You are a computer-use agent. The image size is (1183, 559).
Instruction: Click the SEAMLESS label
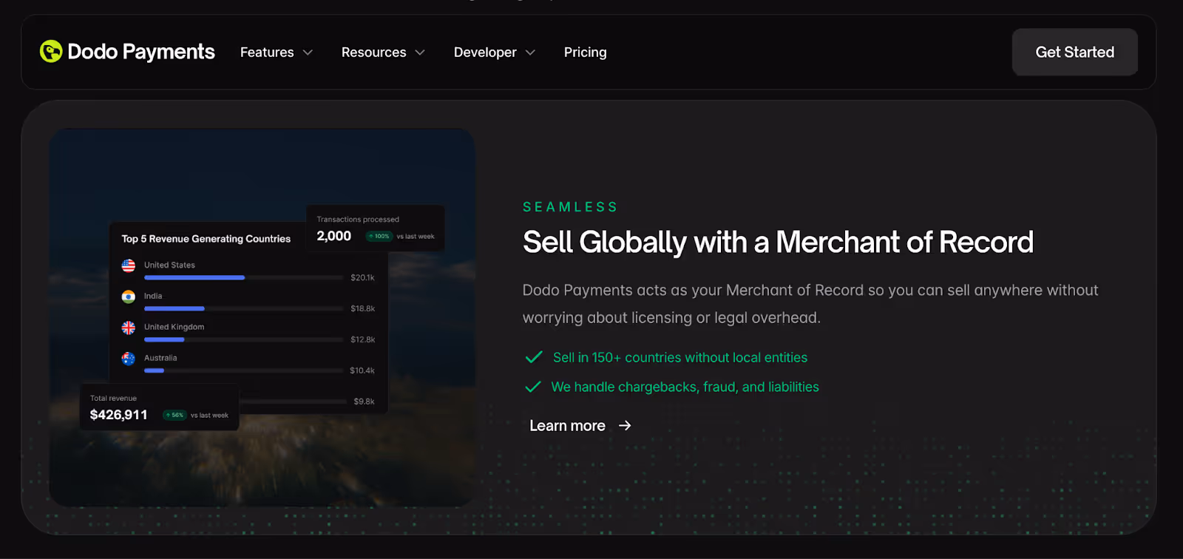point(570,207)
